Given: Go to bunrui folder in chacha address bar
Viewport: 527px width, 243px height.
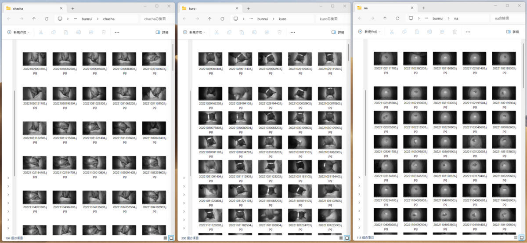Looking at the screenshot, I should coord(88,19).
